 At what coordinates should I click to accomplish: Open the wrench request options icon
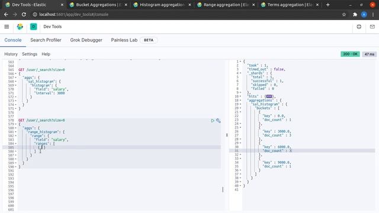coord(219,121)
